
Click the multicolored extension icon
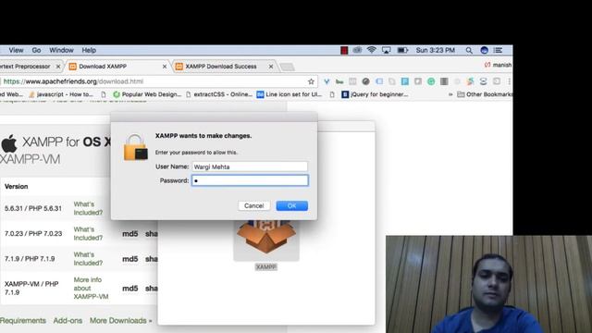[x=470, y=81]
